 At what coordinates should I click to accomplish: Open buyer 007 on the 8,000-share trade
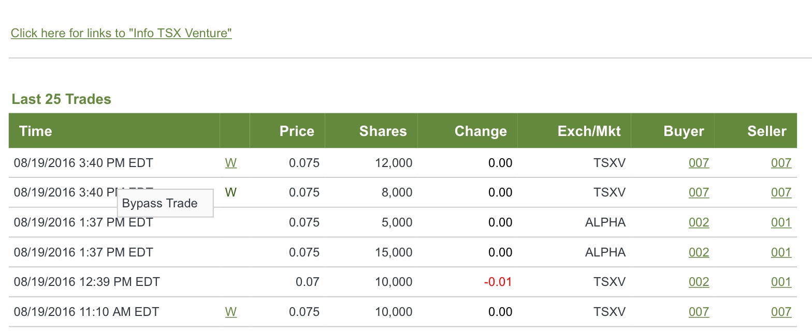(x=699, y=192)
